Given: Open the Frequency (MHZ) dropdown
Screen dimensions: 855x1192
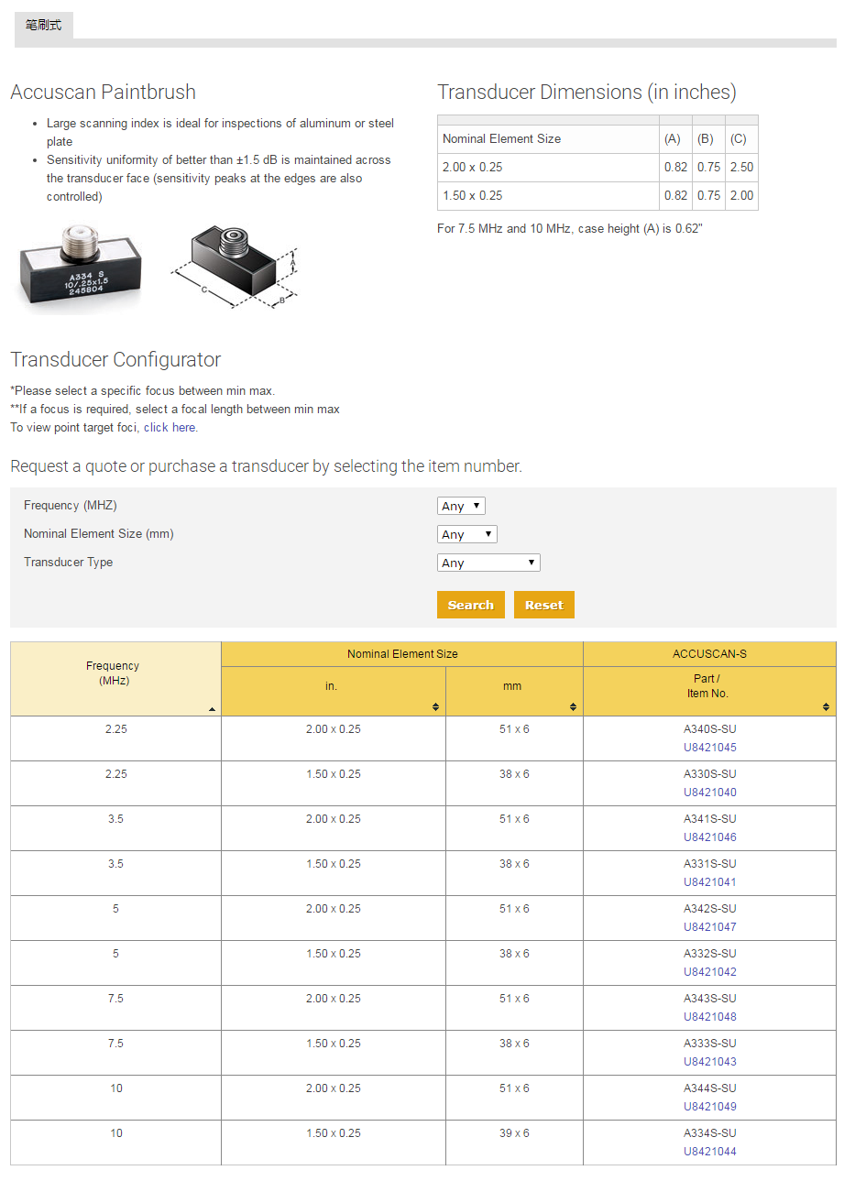Looking at the screenshot, I should click(x=461, y=506).
